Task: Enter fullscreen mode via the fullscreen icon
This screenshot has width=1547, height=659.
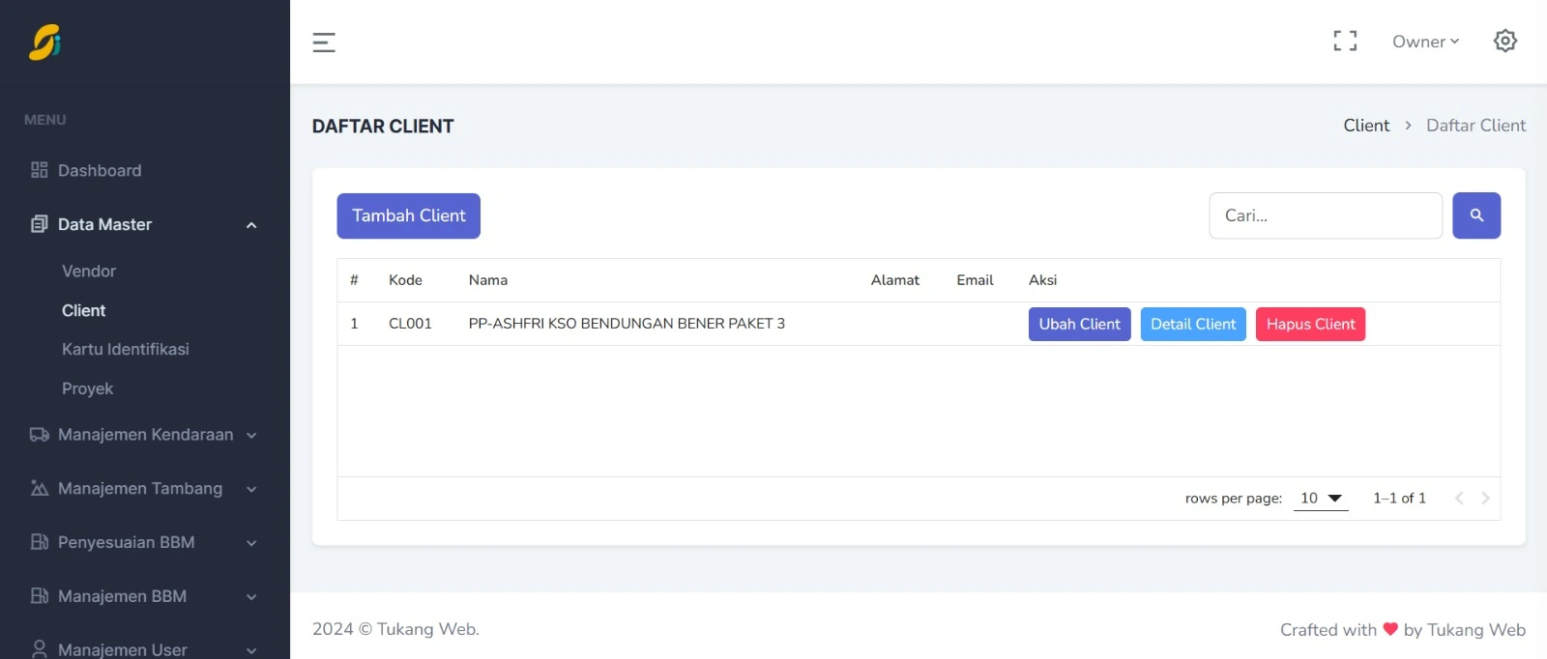Action: [1345, 41]
